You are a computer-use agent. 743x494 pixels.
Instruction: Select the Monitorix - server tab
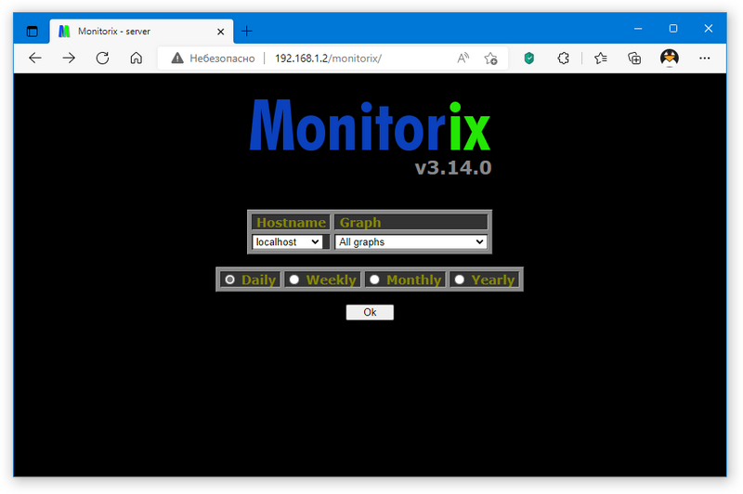141,32
